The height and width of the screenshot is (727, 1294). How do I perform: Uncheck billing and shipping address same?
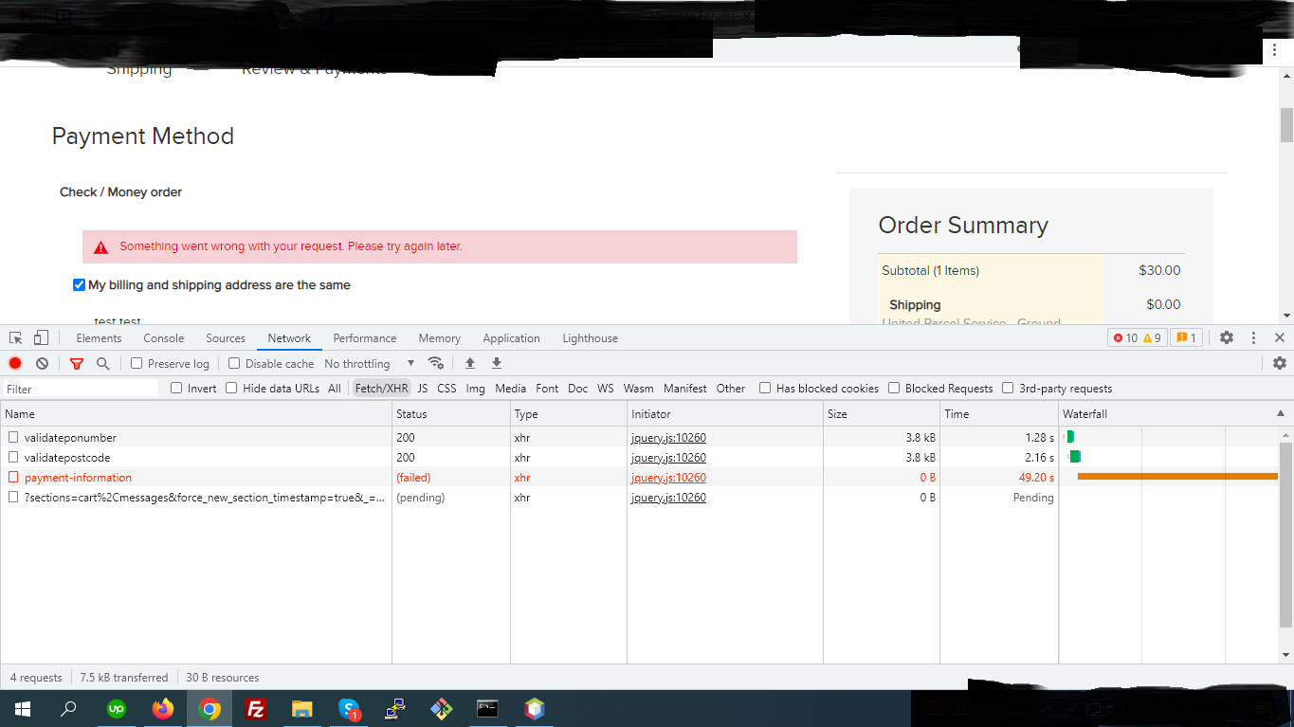coord(79,285)
